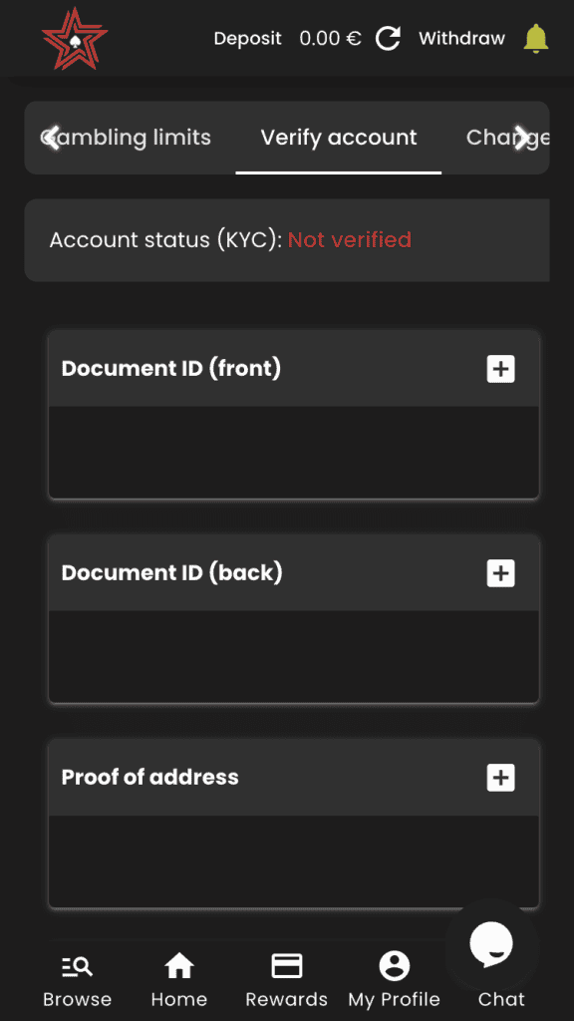Open the partially visible Change tab
Image resolution: width=574 pixels, height=1021 pixels.
(507, 138)
